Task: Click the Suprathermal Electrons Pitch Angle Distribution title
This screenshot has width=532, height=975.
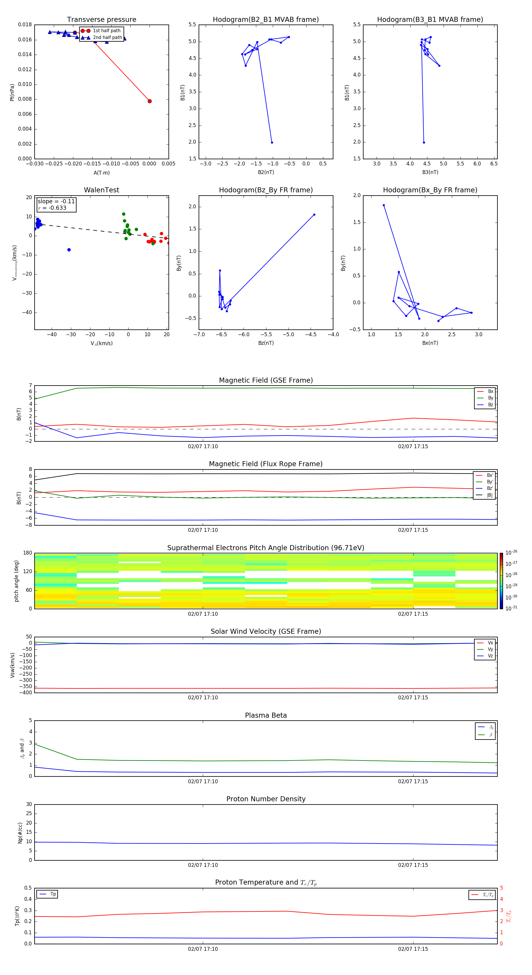Action: 266,548
